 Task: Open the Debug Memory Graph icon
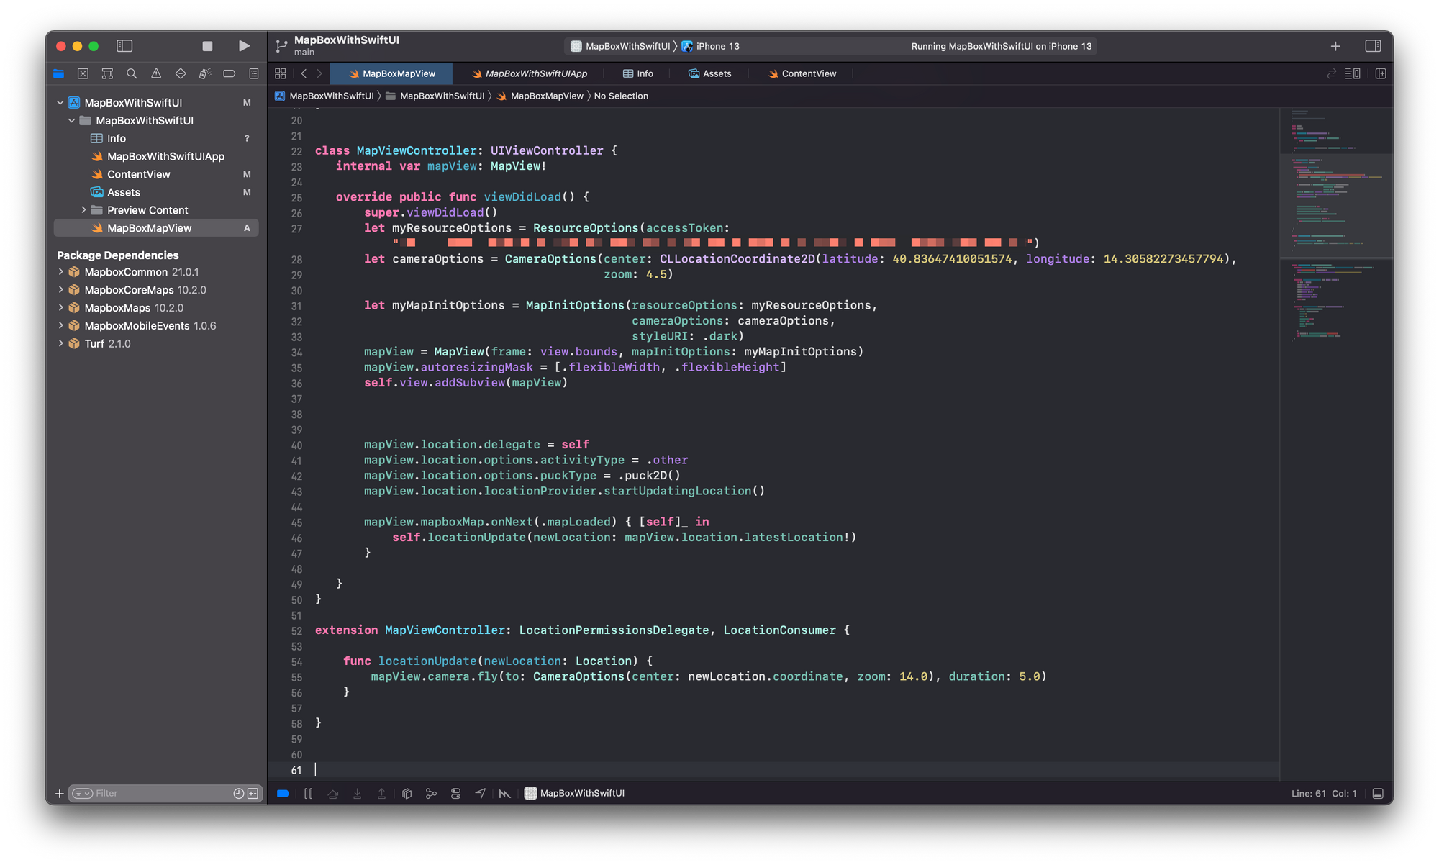[431, 793]
